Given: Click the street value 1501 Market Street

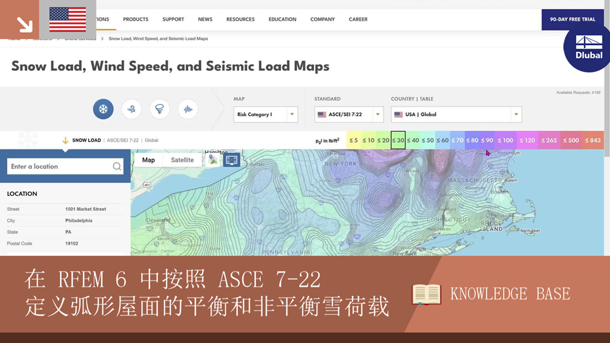Looking at the screenshot, I should click(x=86, y=209).
